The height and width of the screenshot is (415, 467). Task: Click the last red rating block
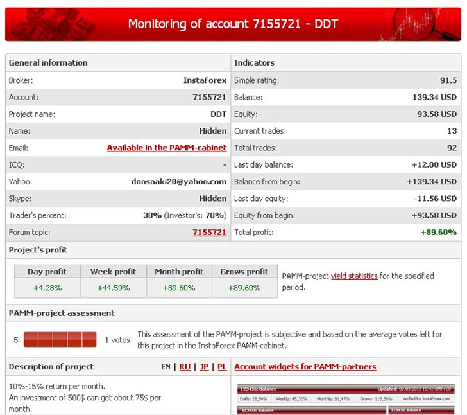click(90, 339)
